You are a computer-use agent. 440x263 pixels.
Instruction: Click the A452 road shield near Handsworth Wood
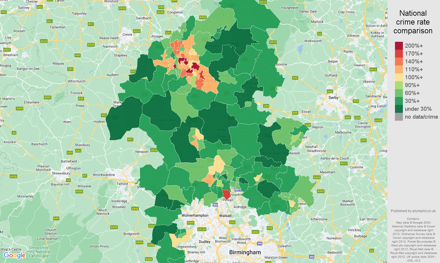click(x=255, y=232)
